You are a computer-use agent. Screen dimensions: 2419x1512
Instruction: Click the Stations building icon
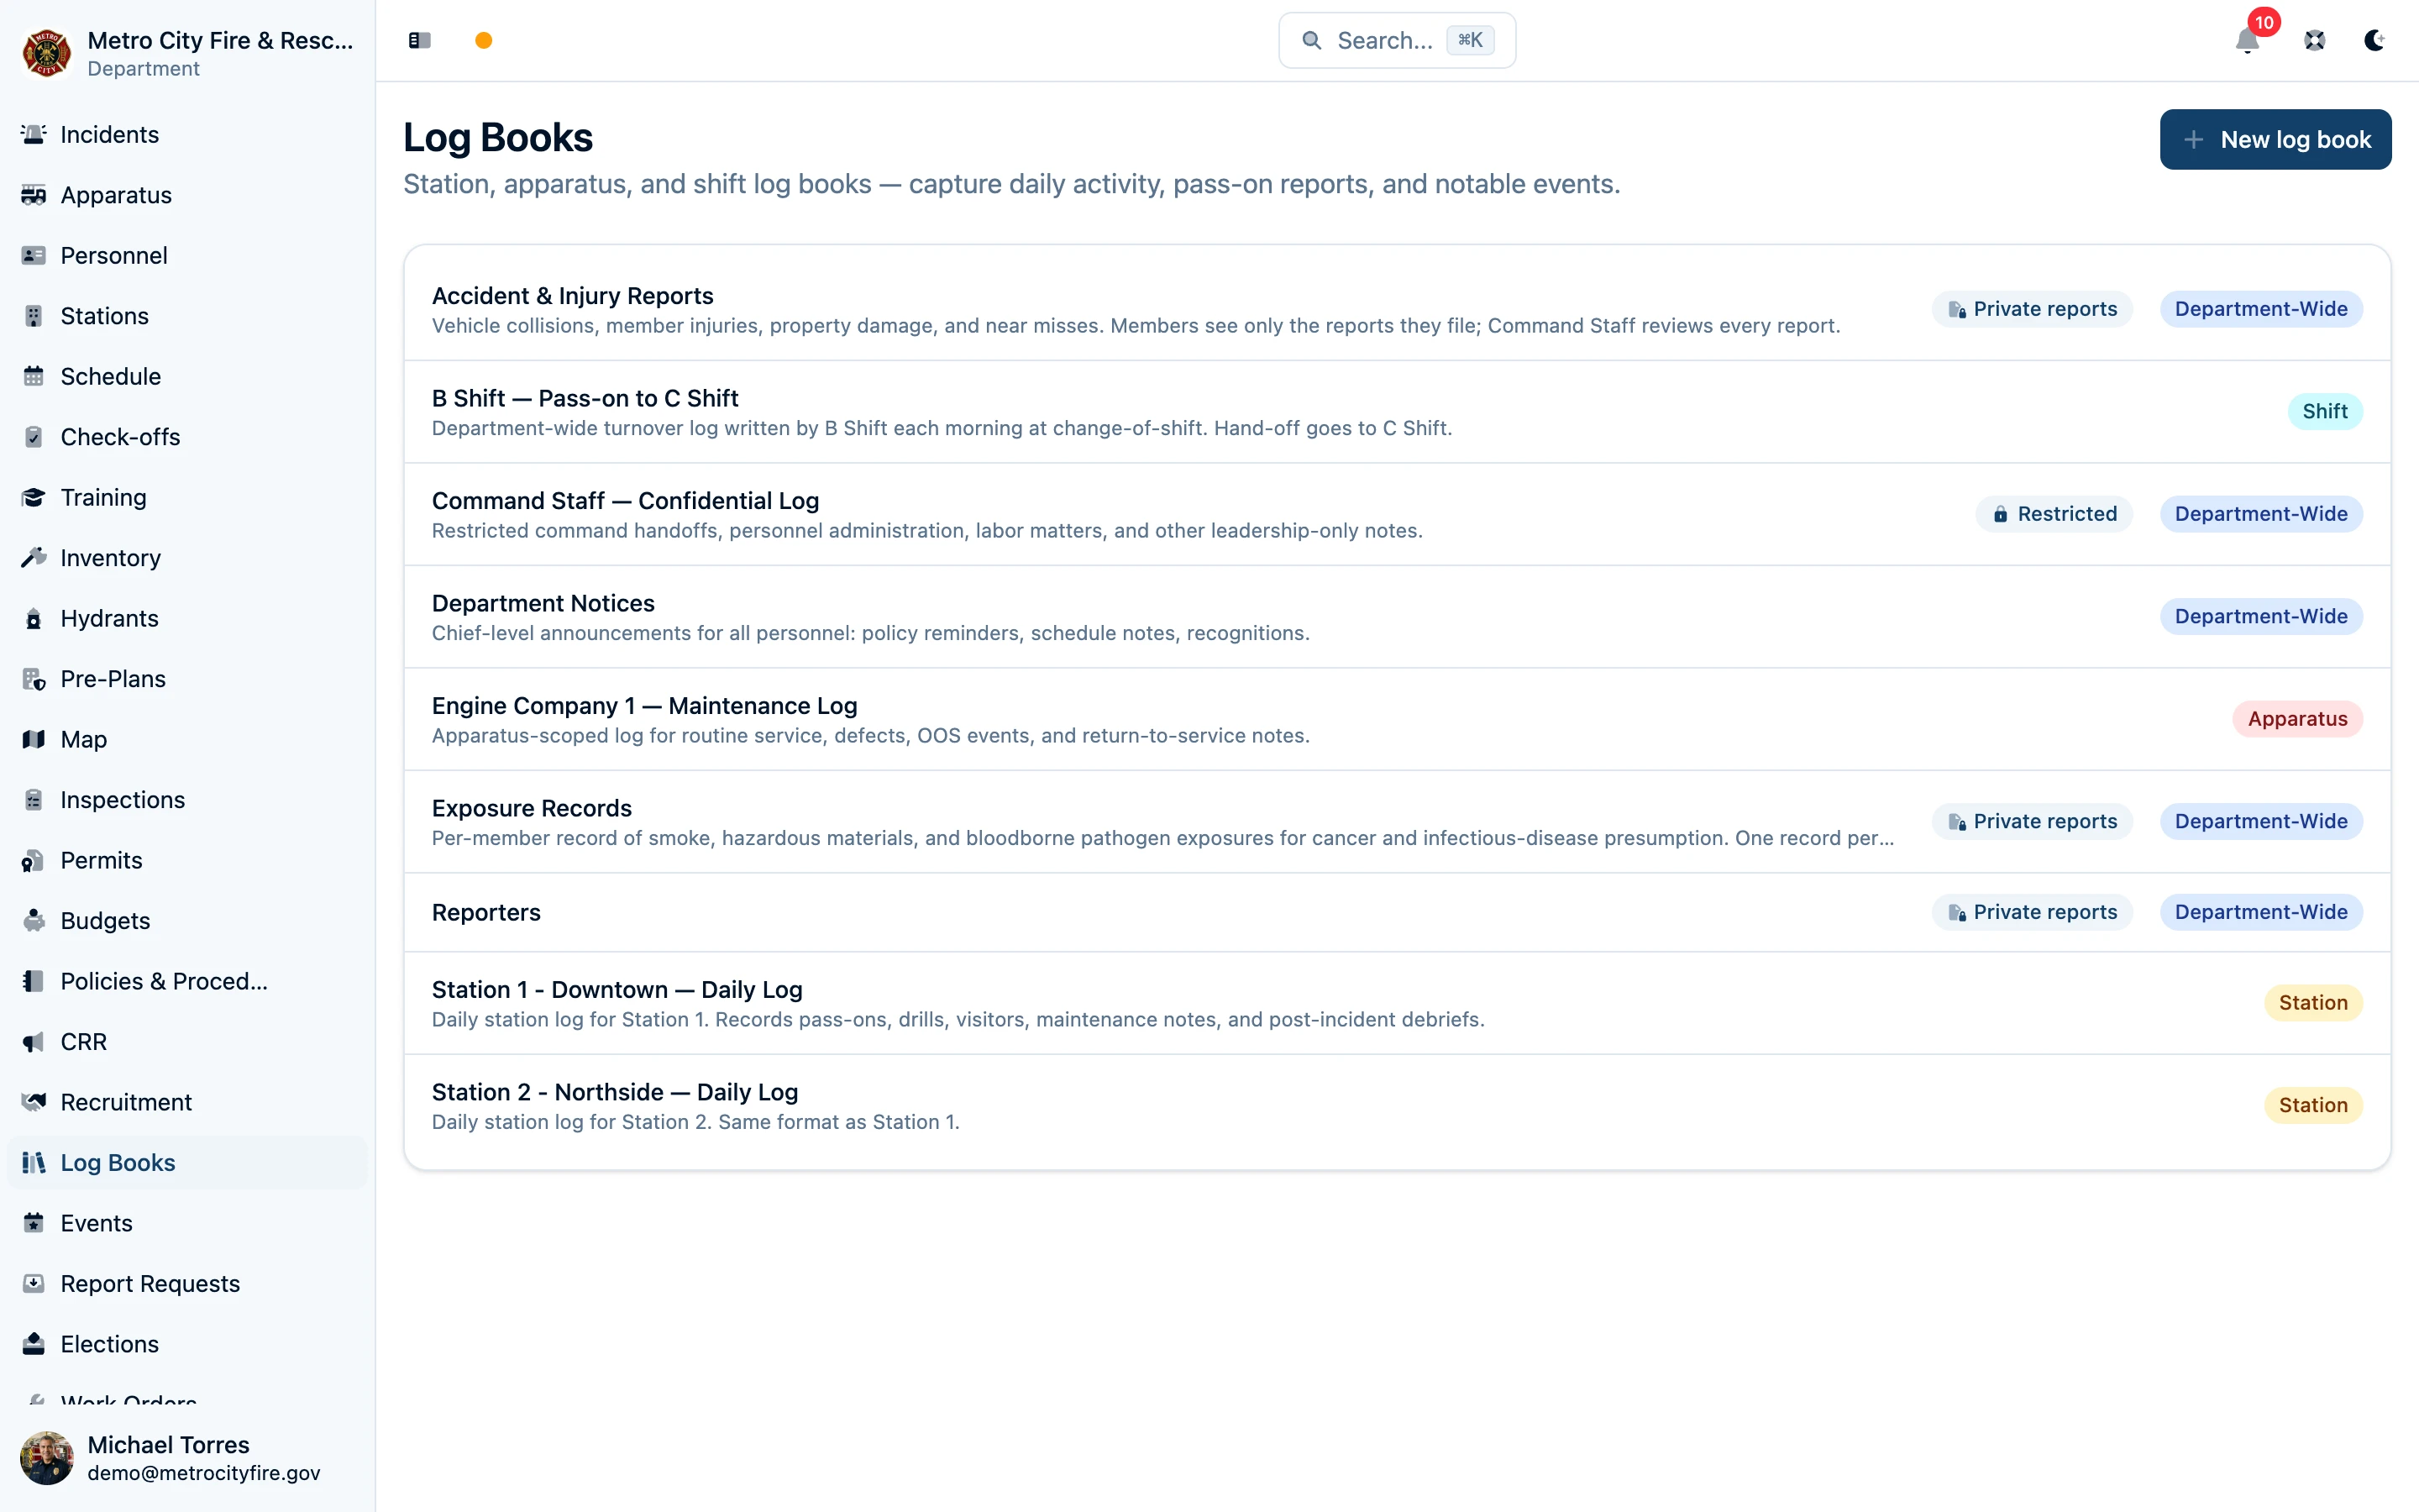[x=34, y=316]
